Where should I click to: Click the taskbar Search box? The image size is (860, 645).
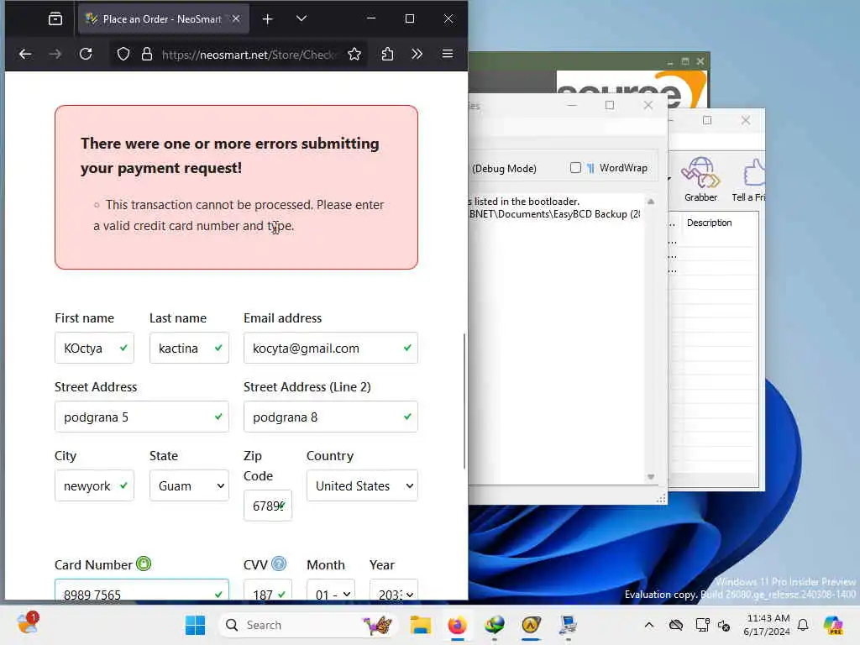(307, 625)
